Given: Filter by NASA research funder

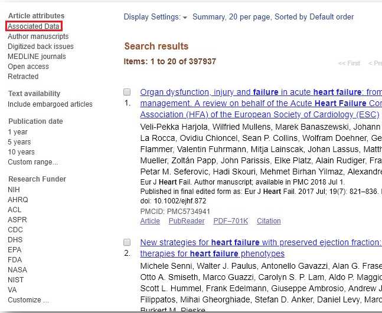Looking at the screenshot, I should point(17,270).
